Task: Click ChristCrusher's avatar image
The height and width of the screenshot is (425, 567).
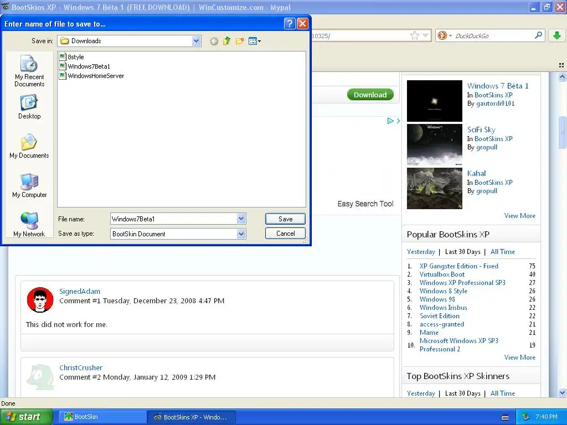Action: coord(40,377)
